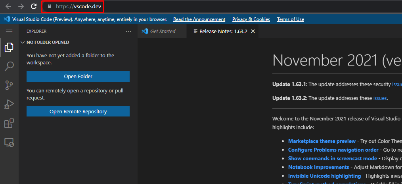Open the Remote Explorer icon
Viewport: 402px width, 184px height.
click(9, 143)
